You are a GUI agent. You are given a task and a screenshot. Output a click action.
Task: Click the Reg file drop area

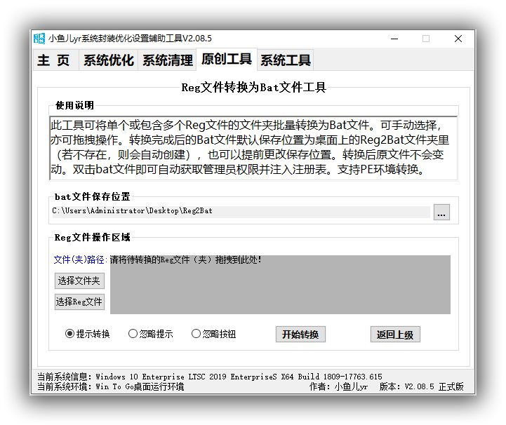[280, 285]
